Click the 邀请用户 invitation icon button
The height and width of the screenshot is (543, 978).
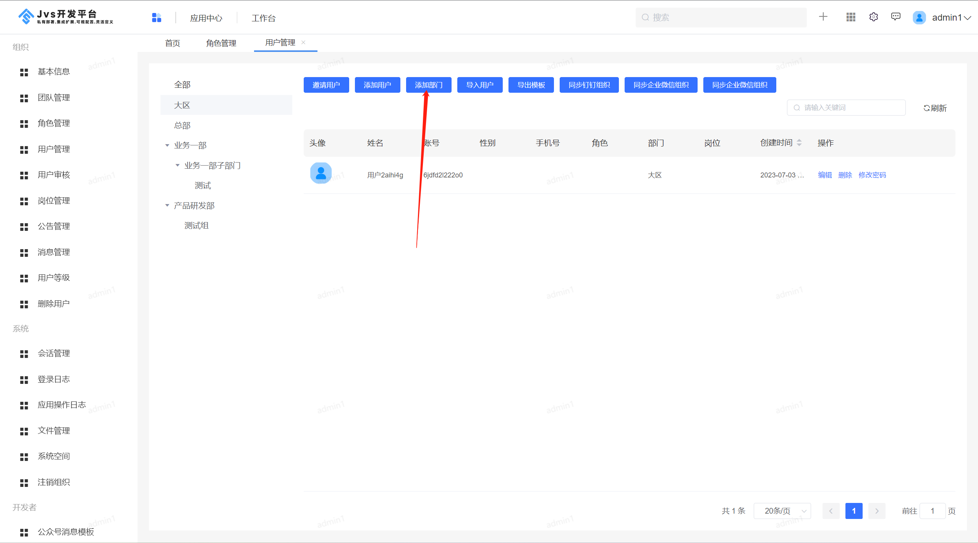327,85
